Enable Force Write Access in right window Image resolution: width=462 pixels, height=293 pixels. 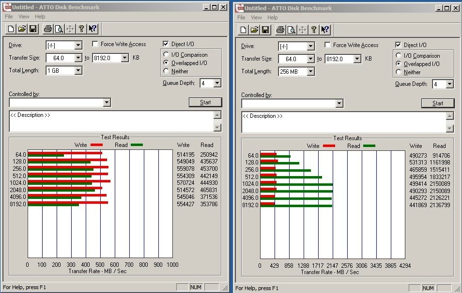coord(328,45)
